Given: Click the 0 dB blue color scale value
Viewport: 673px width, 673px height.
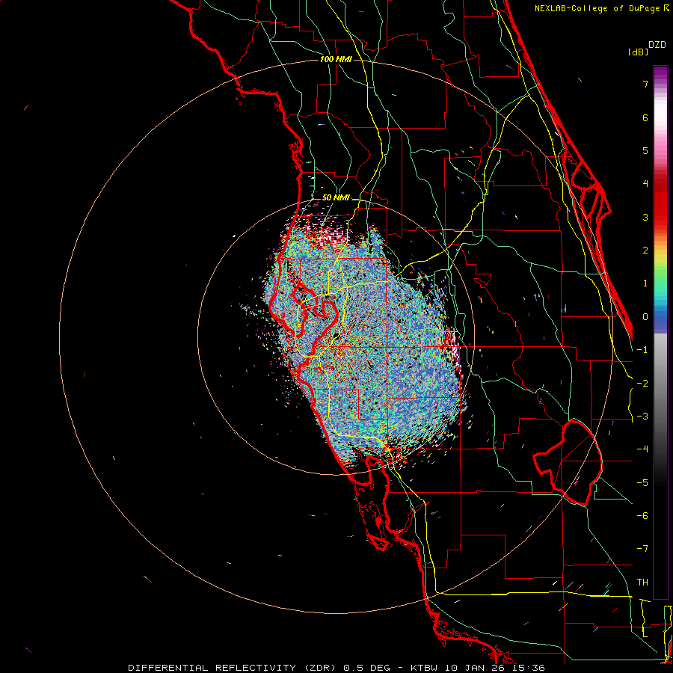Looking at the screenshot, I should pyautogui.click(x=645, y=317).
